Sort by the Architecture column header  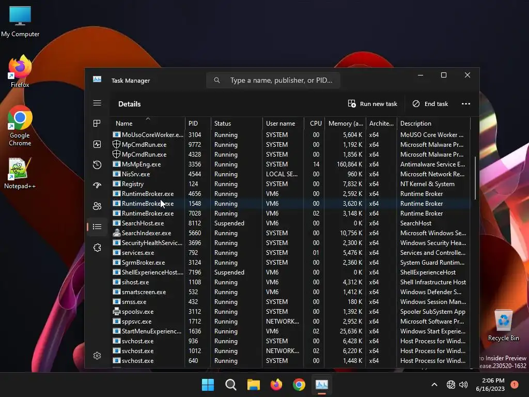point(381,123)
